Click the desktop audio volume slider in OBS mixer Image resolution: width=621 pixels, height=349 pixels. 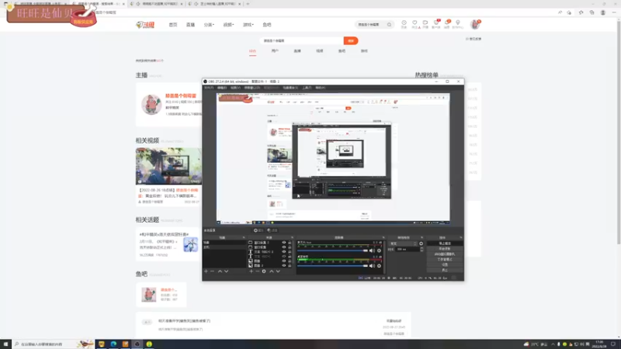(x=333, y=266)
